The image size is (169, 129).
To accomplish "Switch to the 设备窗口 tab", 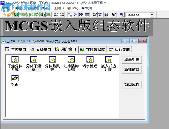I will (x=41, y=50).
